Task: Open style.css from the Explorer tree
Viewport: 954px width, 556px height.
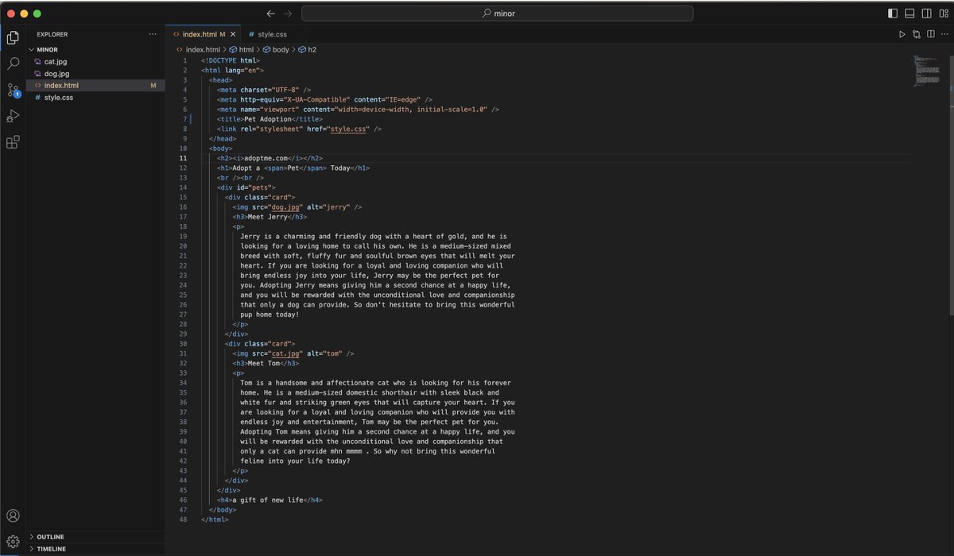Action: (x=95, y=97)
